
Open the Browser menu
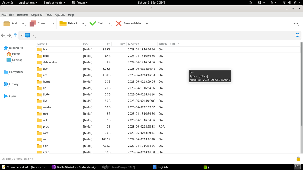point(22,14)
